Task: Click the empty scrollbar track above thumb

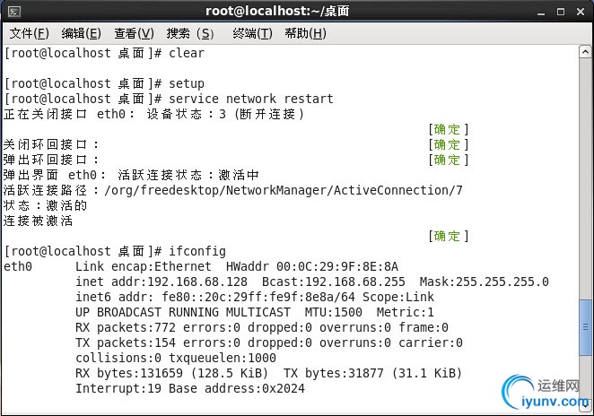Action: [585, 179]
